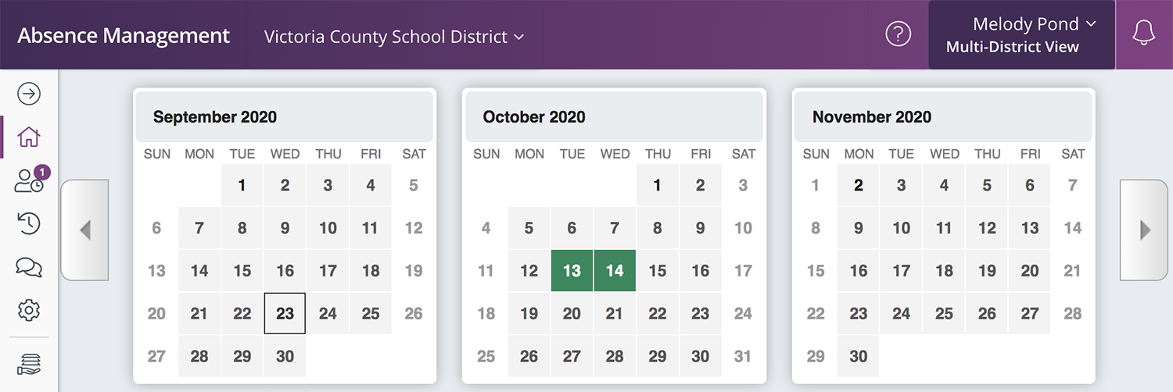
Task: Select October 13 highlighted in green
Action: [x=572, y=271]
